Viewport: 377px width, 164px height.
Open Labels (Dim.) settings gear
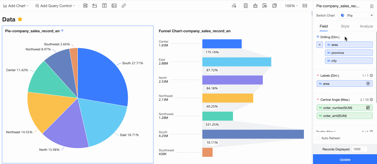[x=371, y=75]
